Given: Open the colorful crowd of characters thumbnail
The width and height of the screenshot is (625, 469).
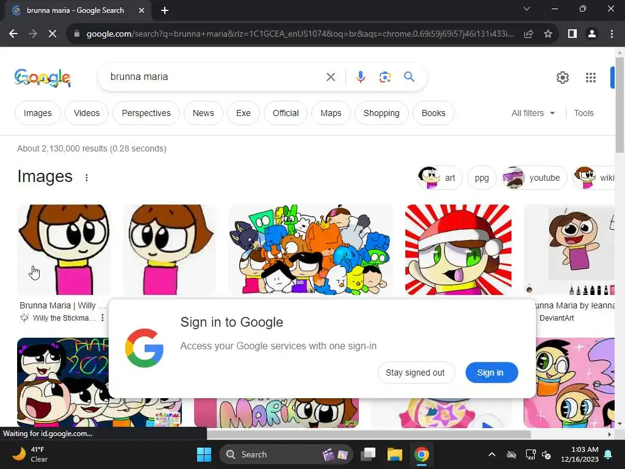Looking at the screenshot, I should pos(311,250).
